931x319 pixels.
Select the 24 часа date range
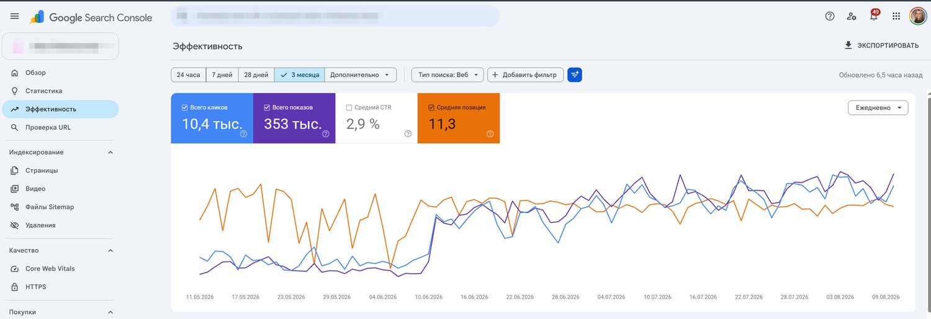point(189,74)
